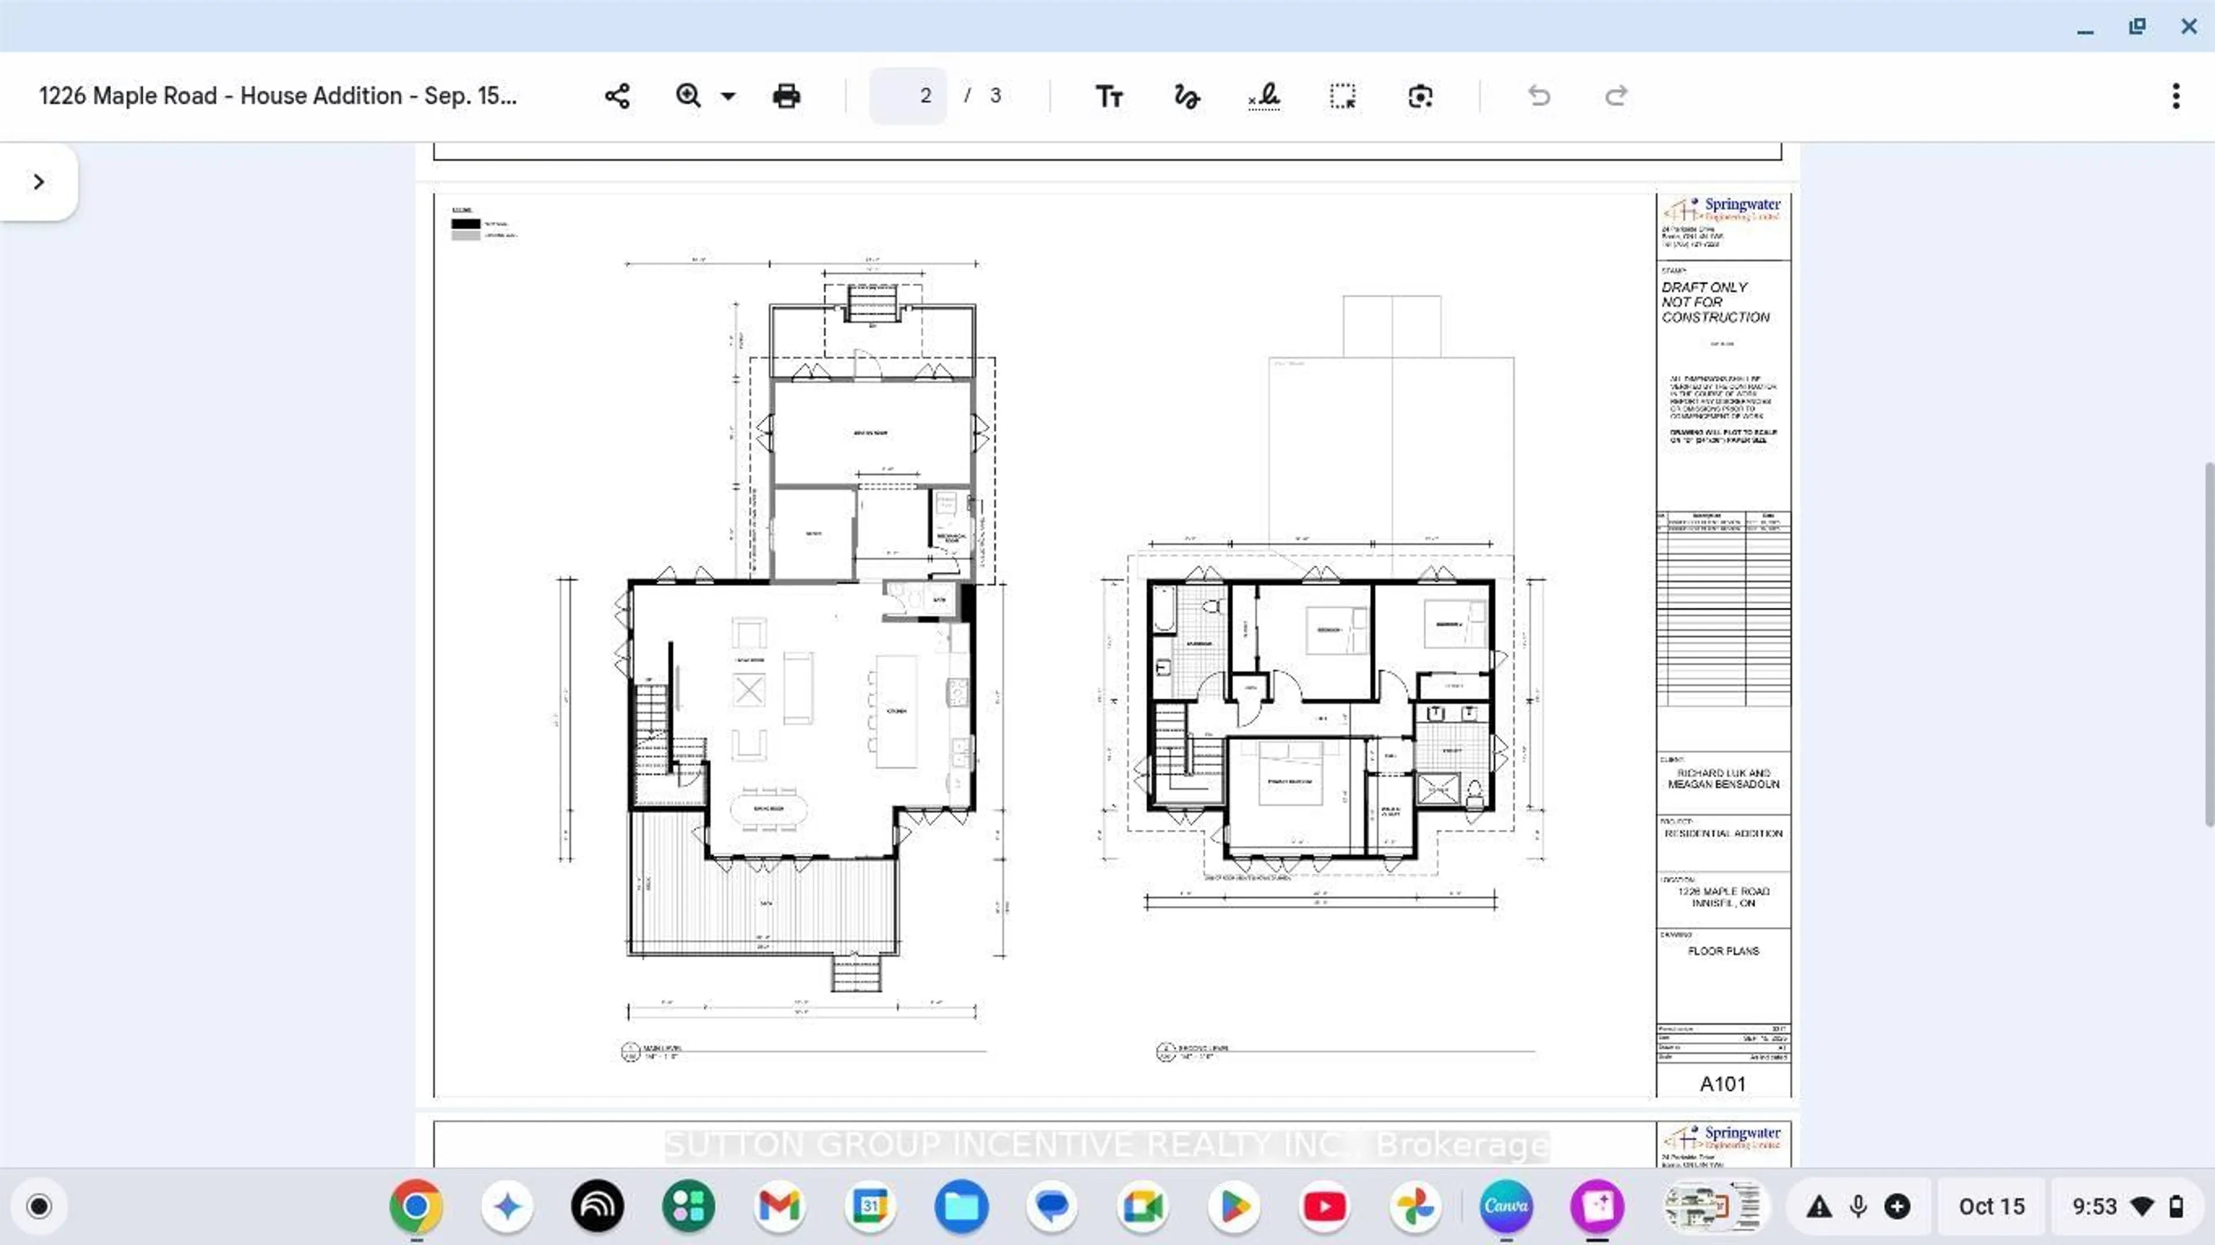This screenshot has width=2215, height=1245.
Task: Click the redo arrow
Action: coord(1616,96)
